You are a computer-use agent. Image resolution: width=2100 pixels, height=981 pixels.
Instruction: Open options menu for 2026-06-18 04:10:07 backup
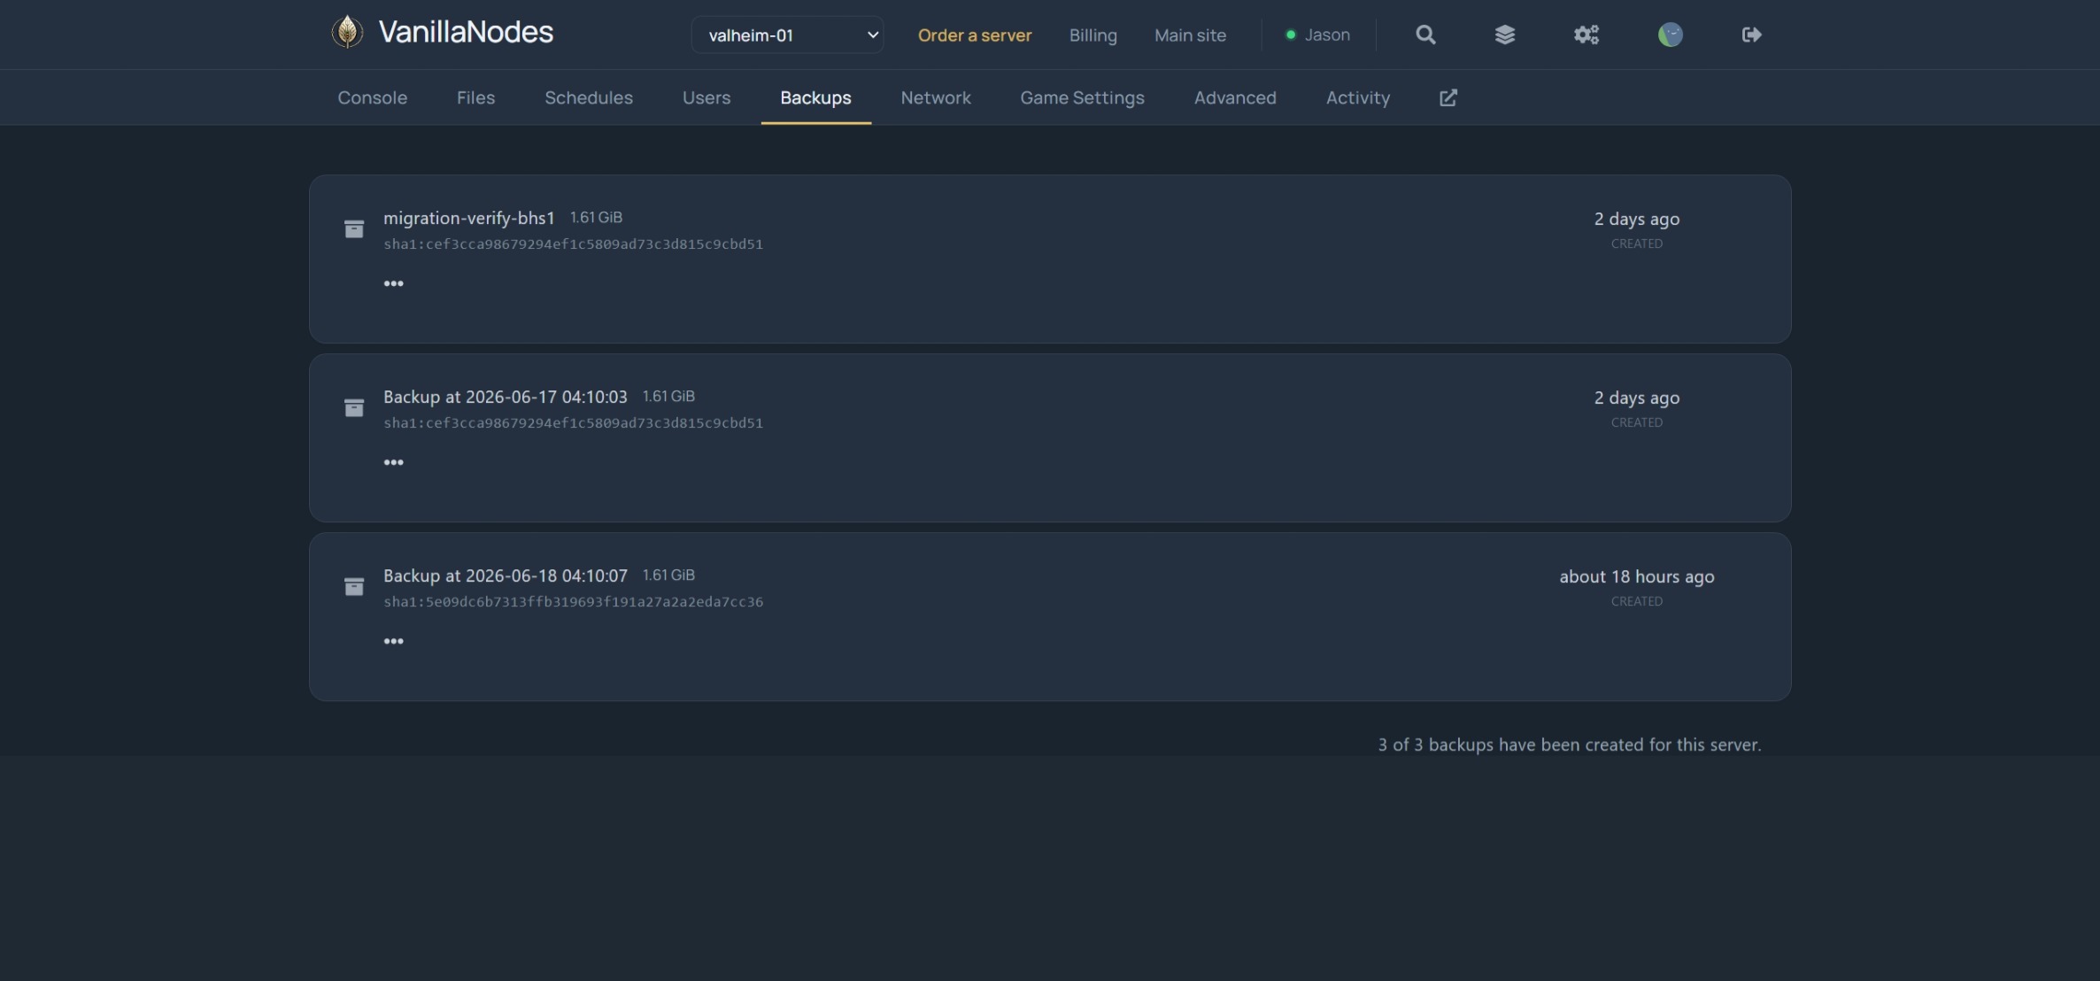(394, 641)
